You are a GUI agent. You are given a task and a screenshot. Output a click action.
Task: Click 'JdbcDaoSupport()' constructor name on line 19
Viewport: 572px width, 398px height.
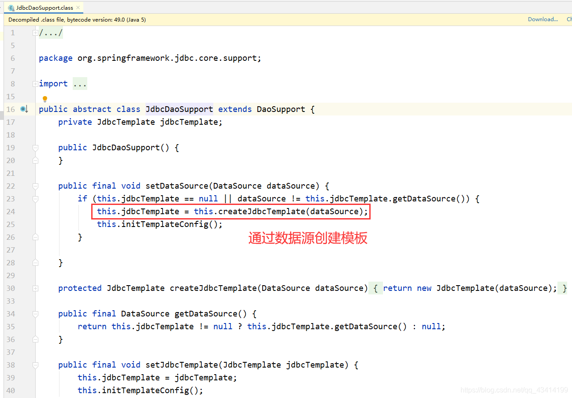tap(131, 148)
